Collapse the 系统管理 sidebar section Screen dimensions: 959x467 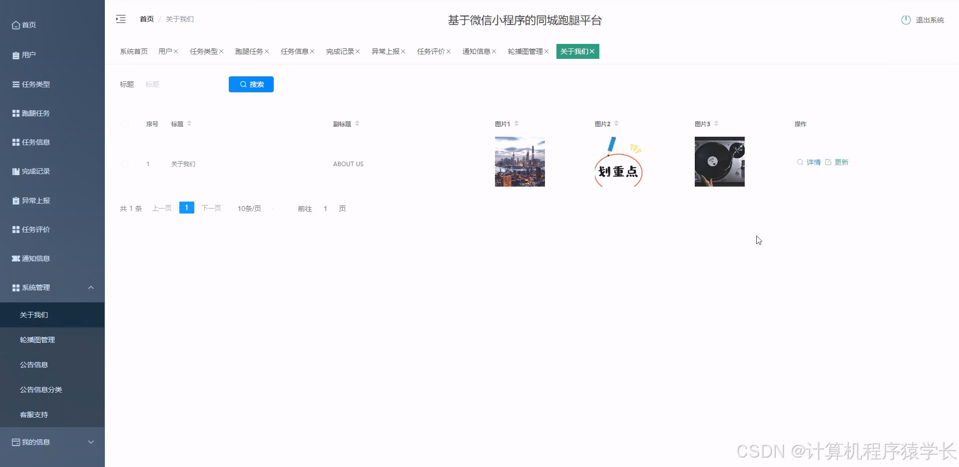[91, 287]
